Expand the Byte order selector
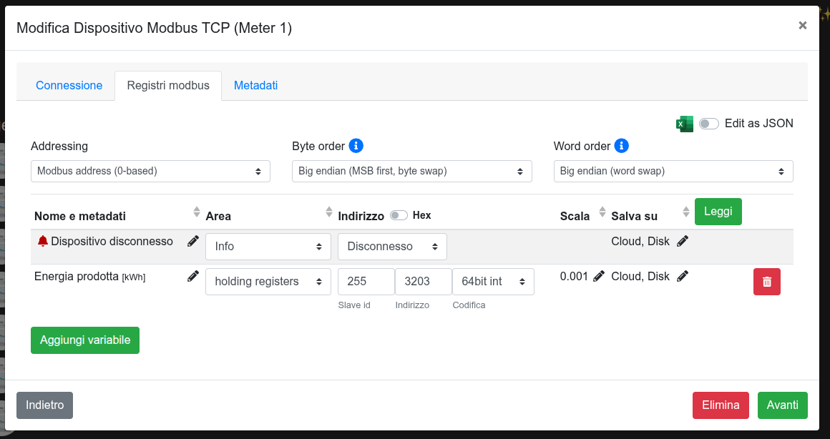 tap(411, 172)
